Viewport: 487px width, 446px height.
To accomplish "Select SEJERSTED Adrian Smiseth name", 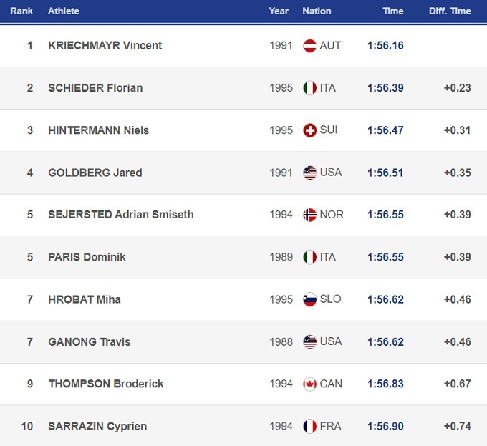I will click(120, 215).
